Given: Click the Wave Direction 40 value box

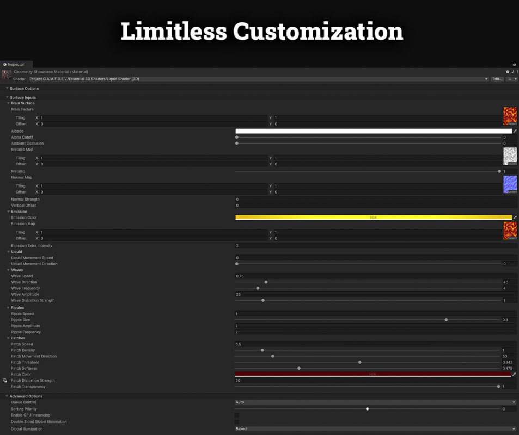Looking at the screenshot, I should [510, 282].
